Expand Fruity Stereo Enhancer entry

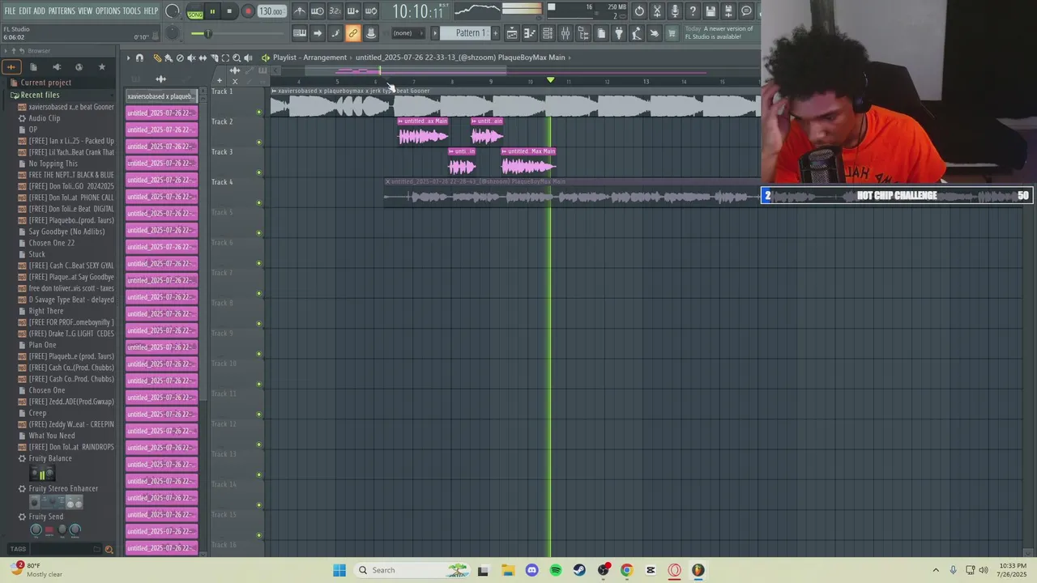(63, 488)
